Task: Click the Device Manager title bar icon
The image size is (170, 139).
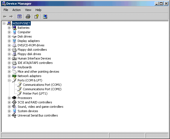Action: [x=4, y=4]
